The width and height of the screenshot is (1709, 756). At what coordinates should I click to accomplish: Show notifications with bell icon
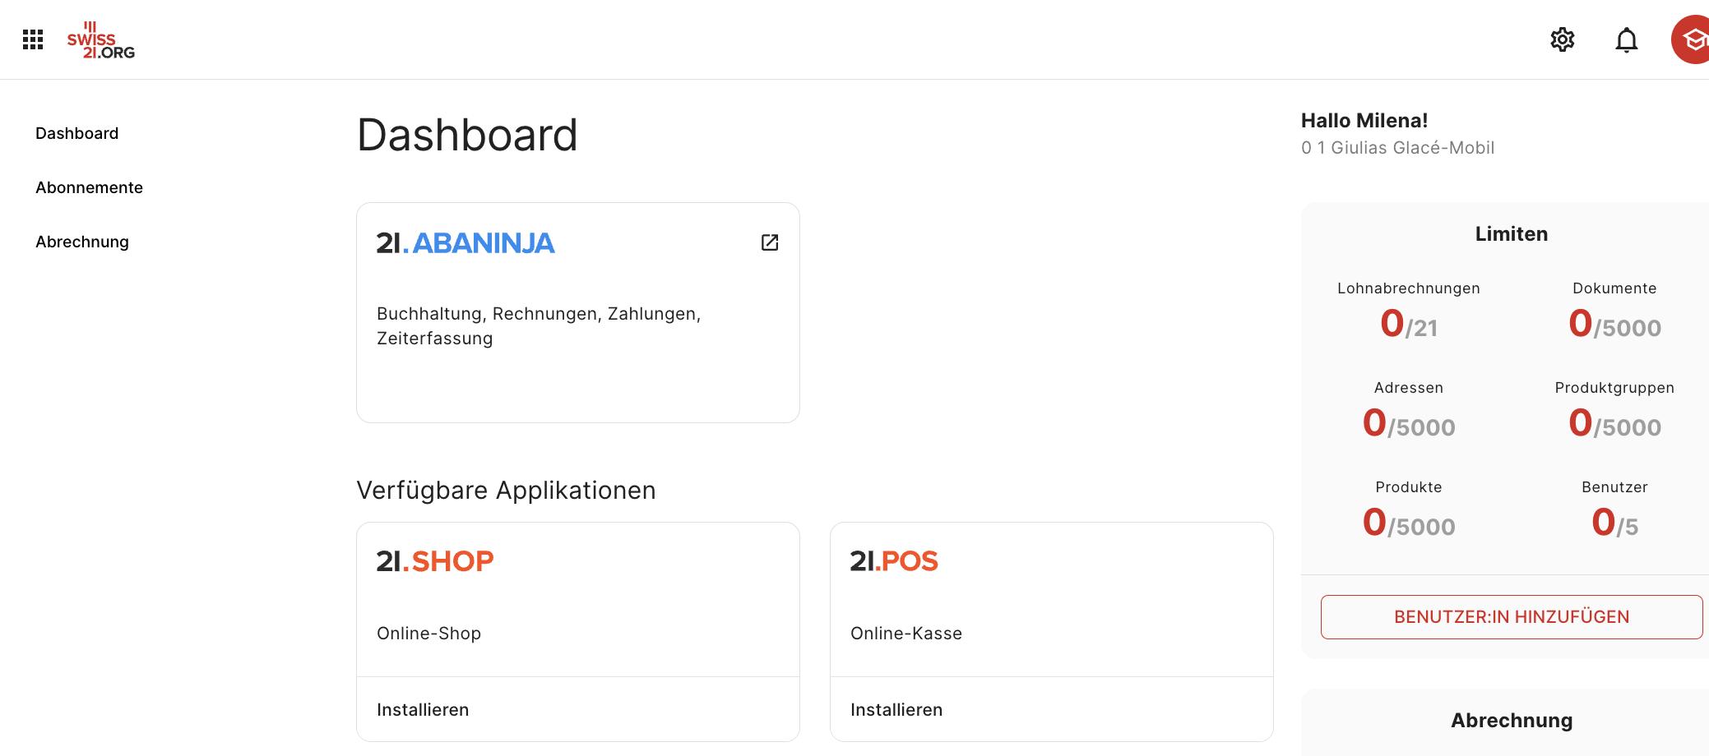point(1626,39)
